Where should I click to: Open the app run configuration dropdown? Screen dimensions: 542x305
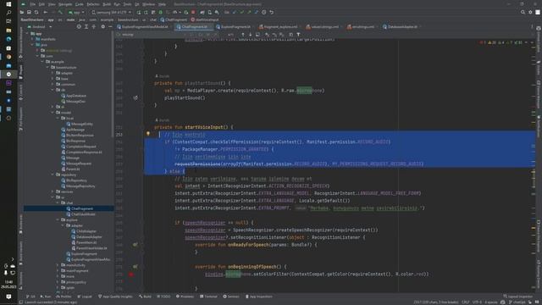(76, 12)
